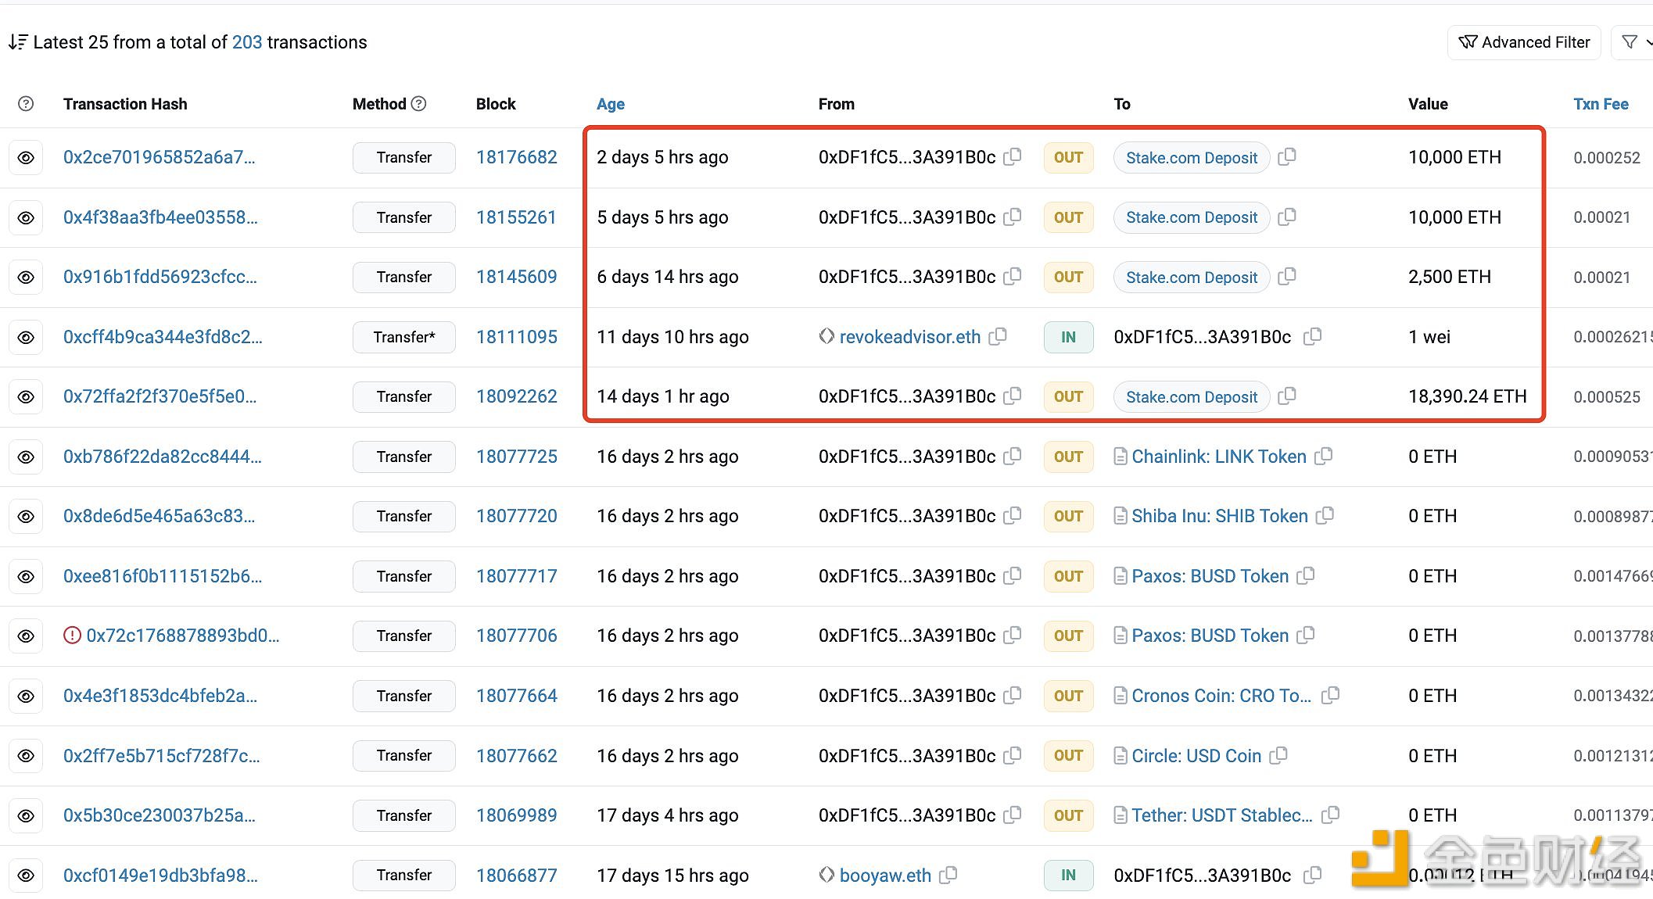Click the Transfer* method badge

click(404, 338)
